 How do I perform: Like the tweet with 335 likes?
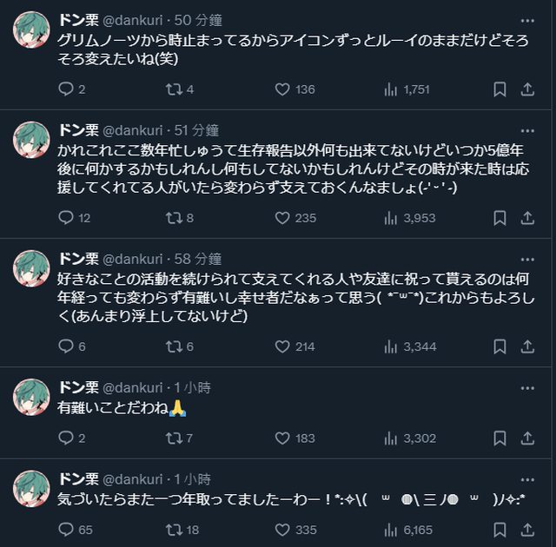281,529
